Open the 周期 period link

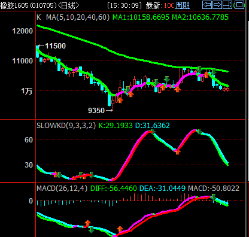(x=183, y=5)
